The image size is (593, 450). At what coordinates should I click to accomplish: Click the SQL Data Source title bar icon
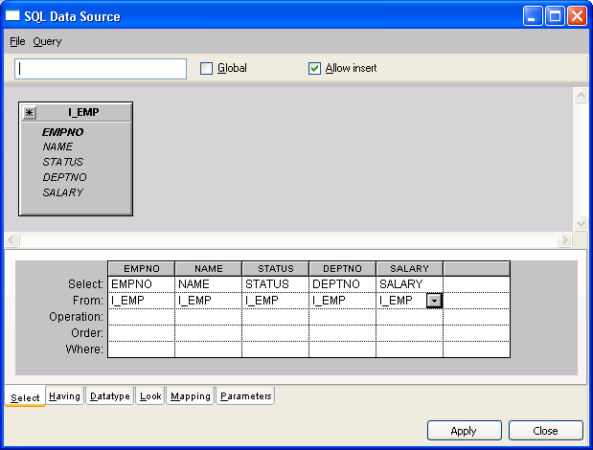click(x=12, y=16)
